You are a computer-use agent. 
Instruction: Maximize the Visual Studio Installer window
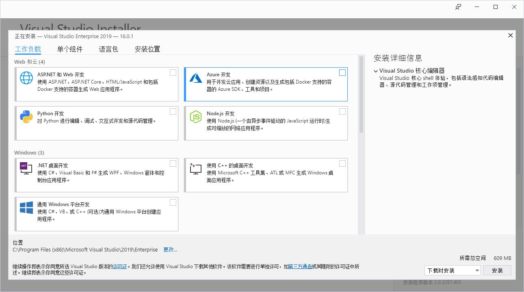pyautogui.click(x=496, y=7)
